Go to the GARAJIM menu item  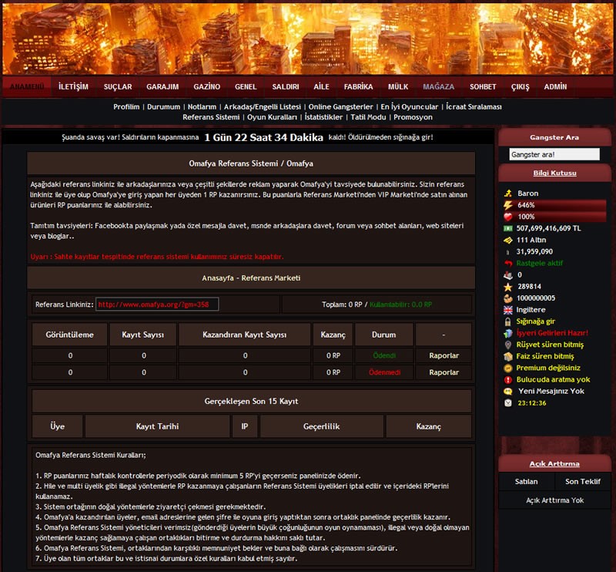162,87
